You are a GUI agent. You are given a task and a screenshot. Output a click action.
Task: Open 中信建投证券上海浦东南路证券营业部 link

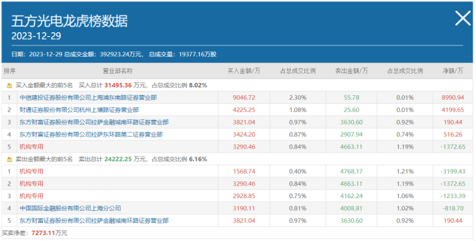[x=88, y=98]
